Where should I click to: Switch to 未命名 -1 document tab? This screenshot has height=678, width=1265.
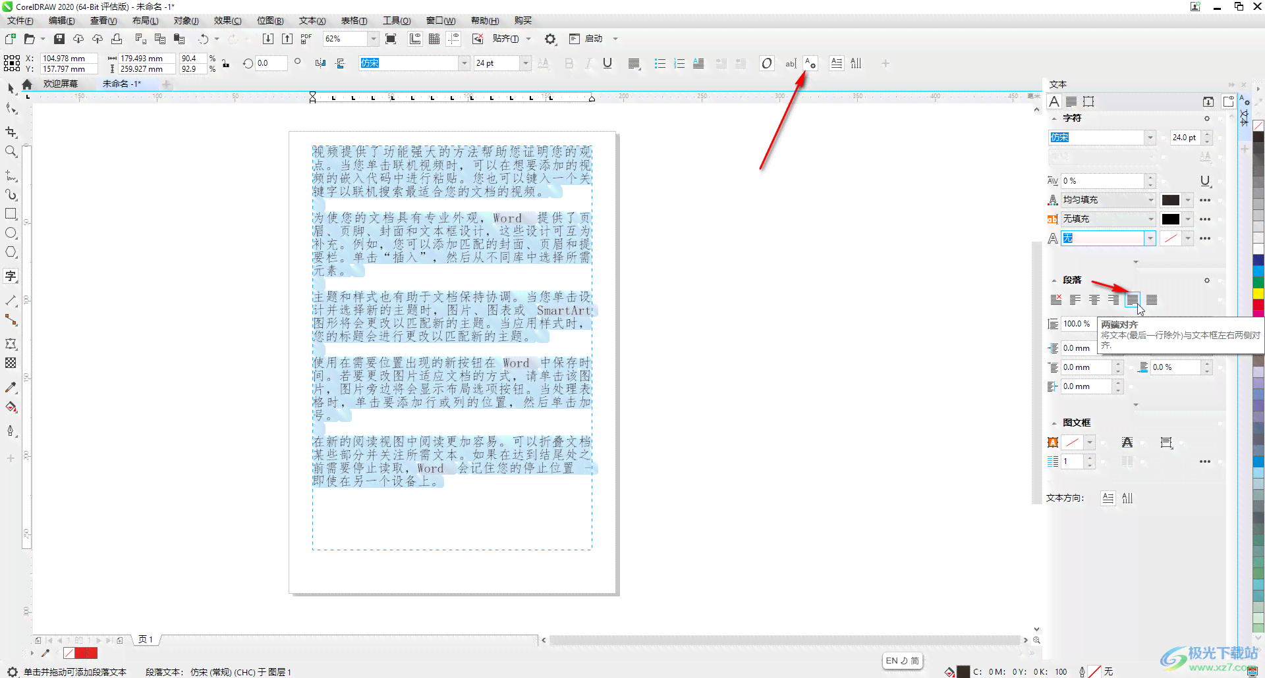click(x=122, y=84)
